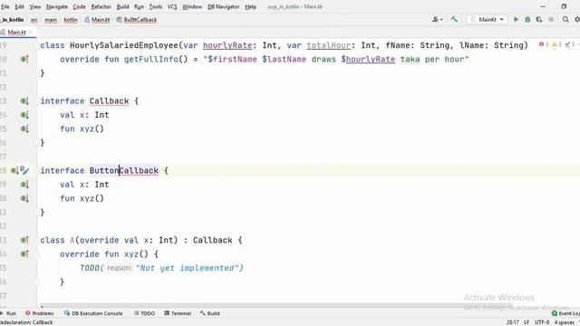Build project with the hammer icon

pos(454,19)
